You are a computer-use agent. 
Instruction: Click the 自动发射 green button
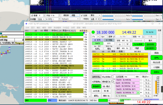click(150, 44)
